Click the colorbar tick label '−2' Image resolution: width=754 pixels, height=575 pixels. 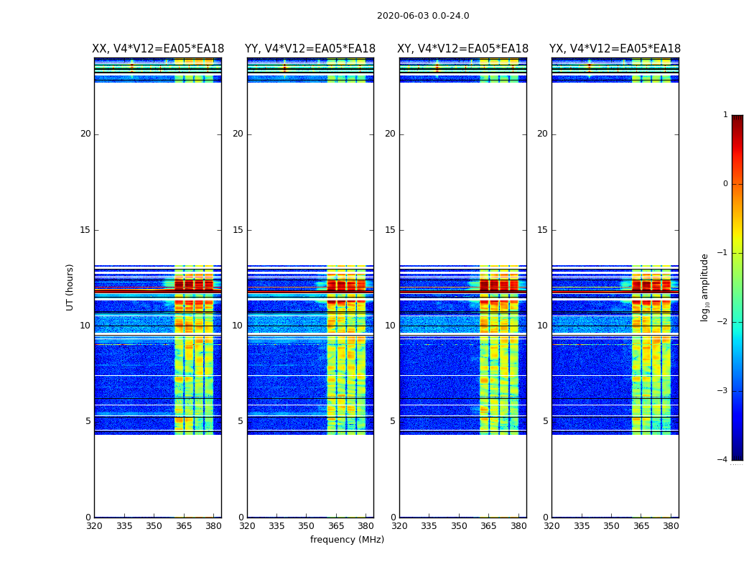click(x=723, y=322)
